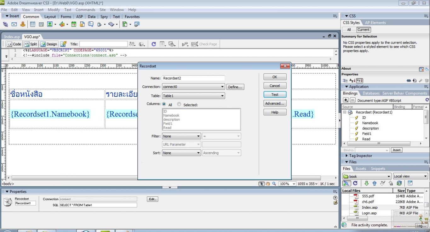Show CSS category view
The image size is (430, 232).
345,81
